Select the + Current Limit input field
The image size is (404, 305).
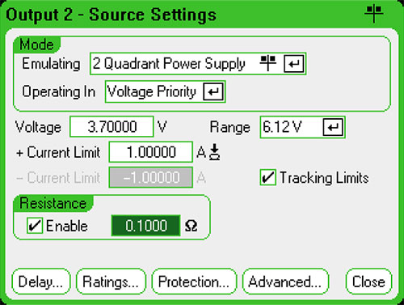(x=151, y=152)
